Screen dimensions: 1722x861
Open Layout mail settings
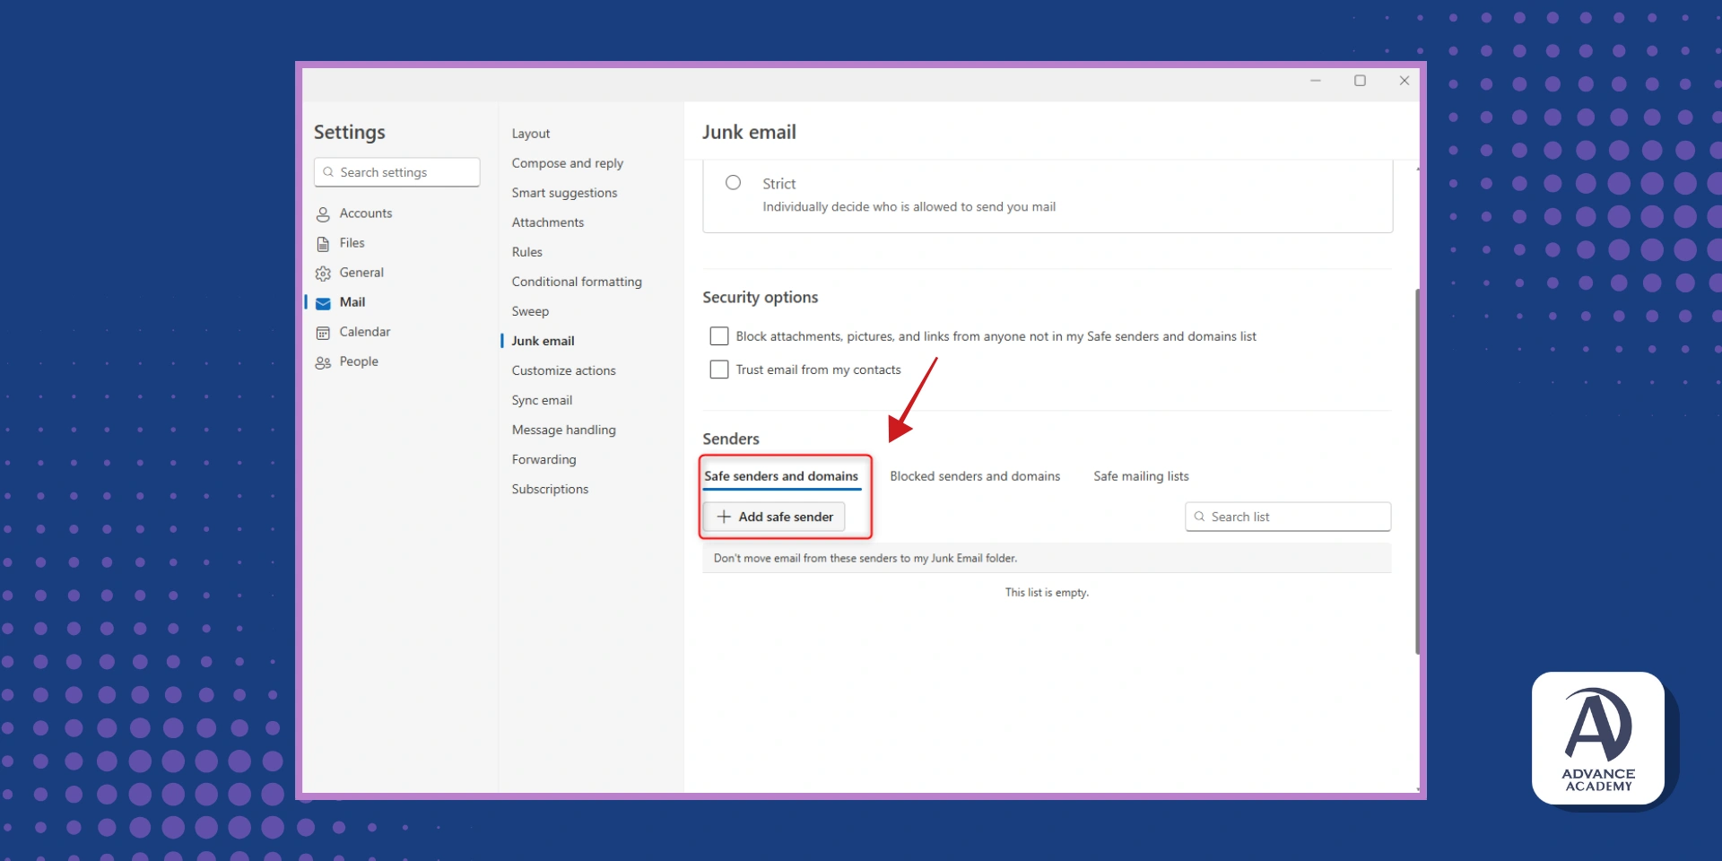pyautogui.click(x=531, y=134)
